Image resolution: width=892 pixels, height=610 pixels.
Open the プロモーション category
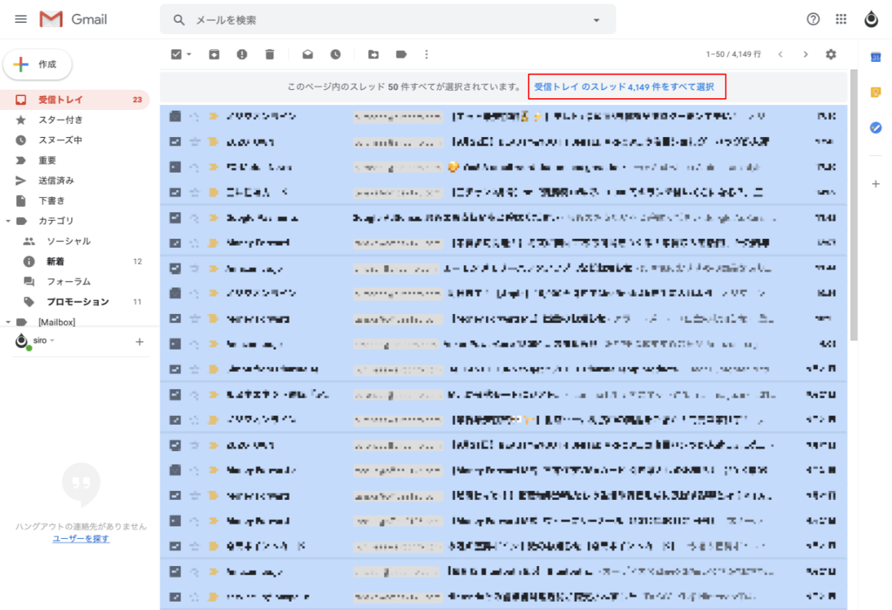pyautogui.click(x=77, y=302)
